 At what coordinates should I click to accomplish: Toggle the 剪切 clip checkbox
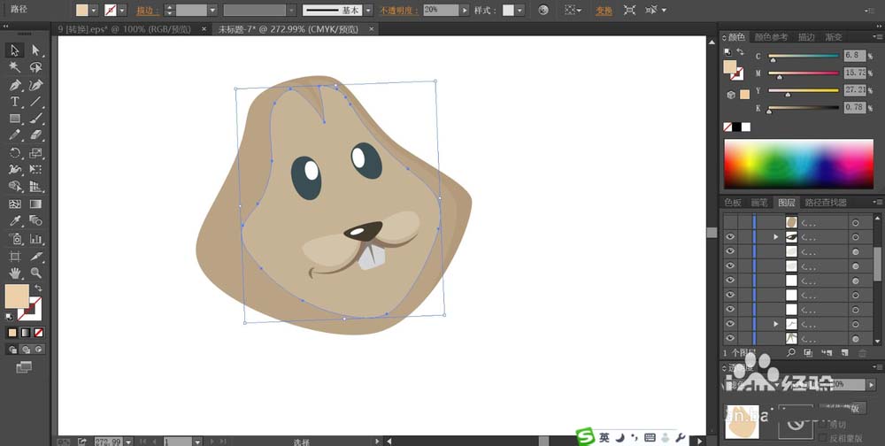click(825, 424)
